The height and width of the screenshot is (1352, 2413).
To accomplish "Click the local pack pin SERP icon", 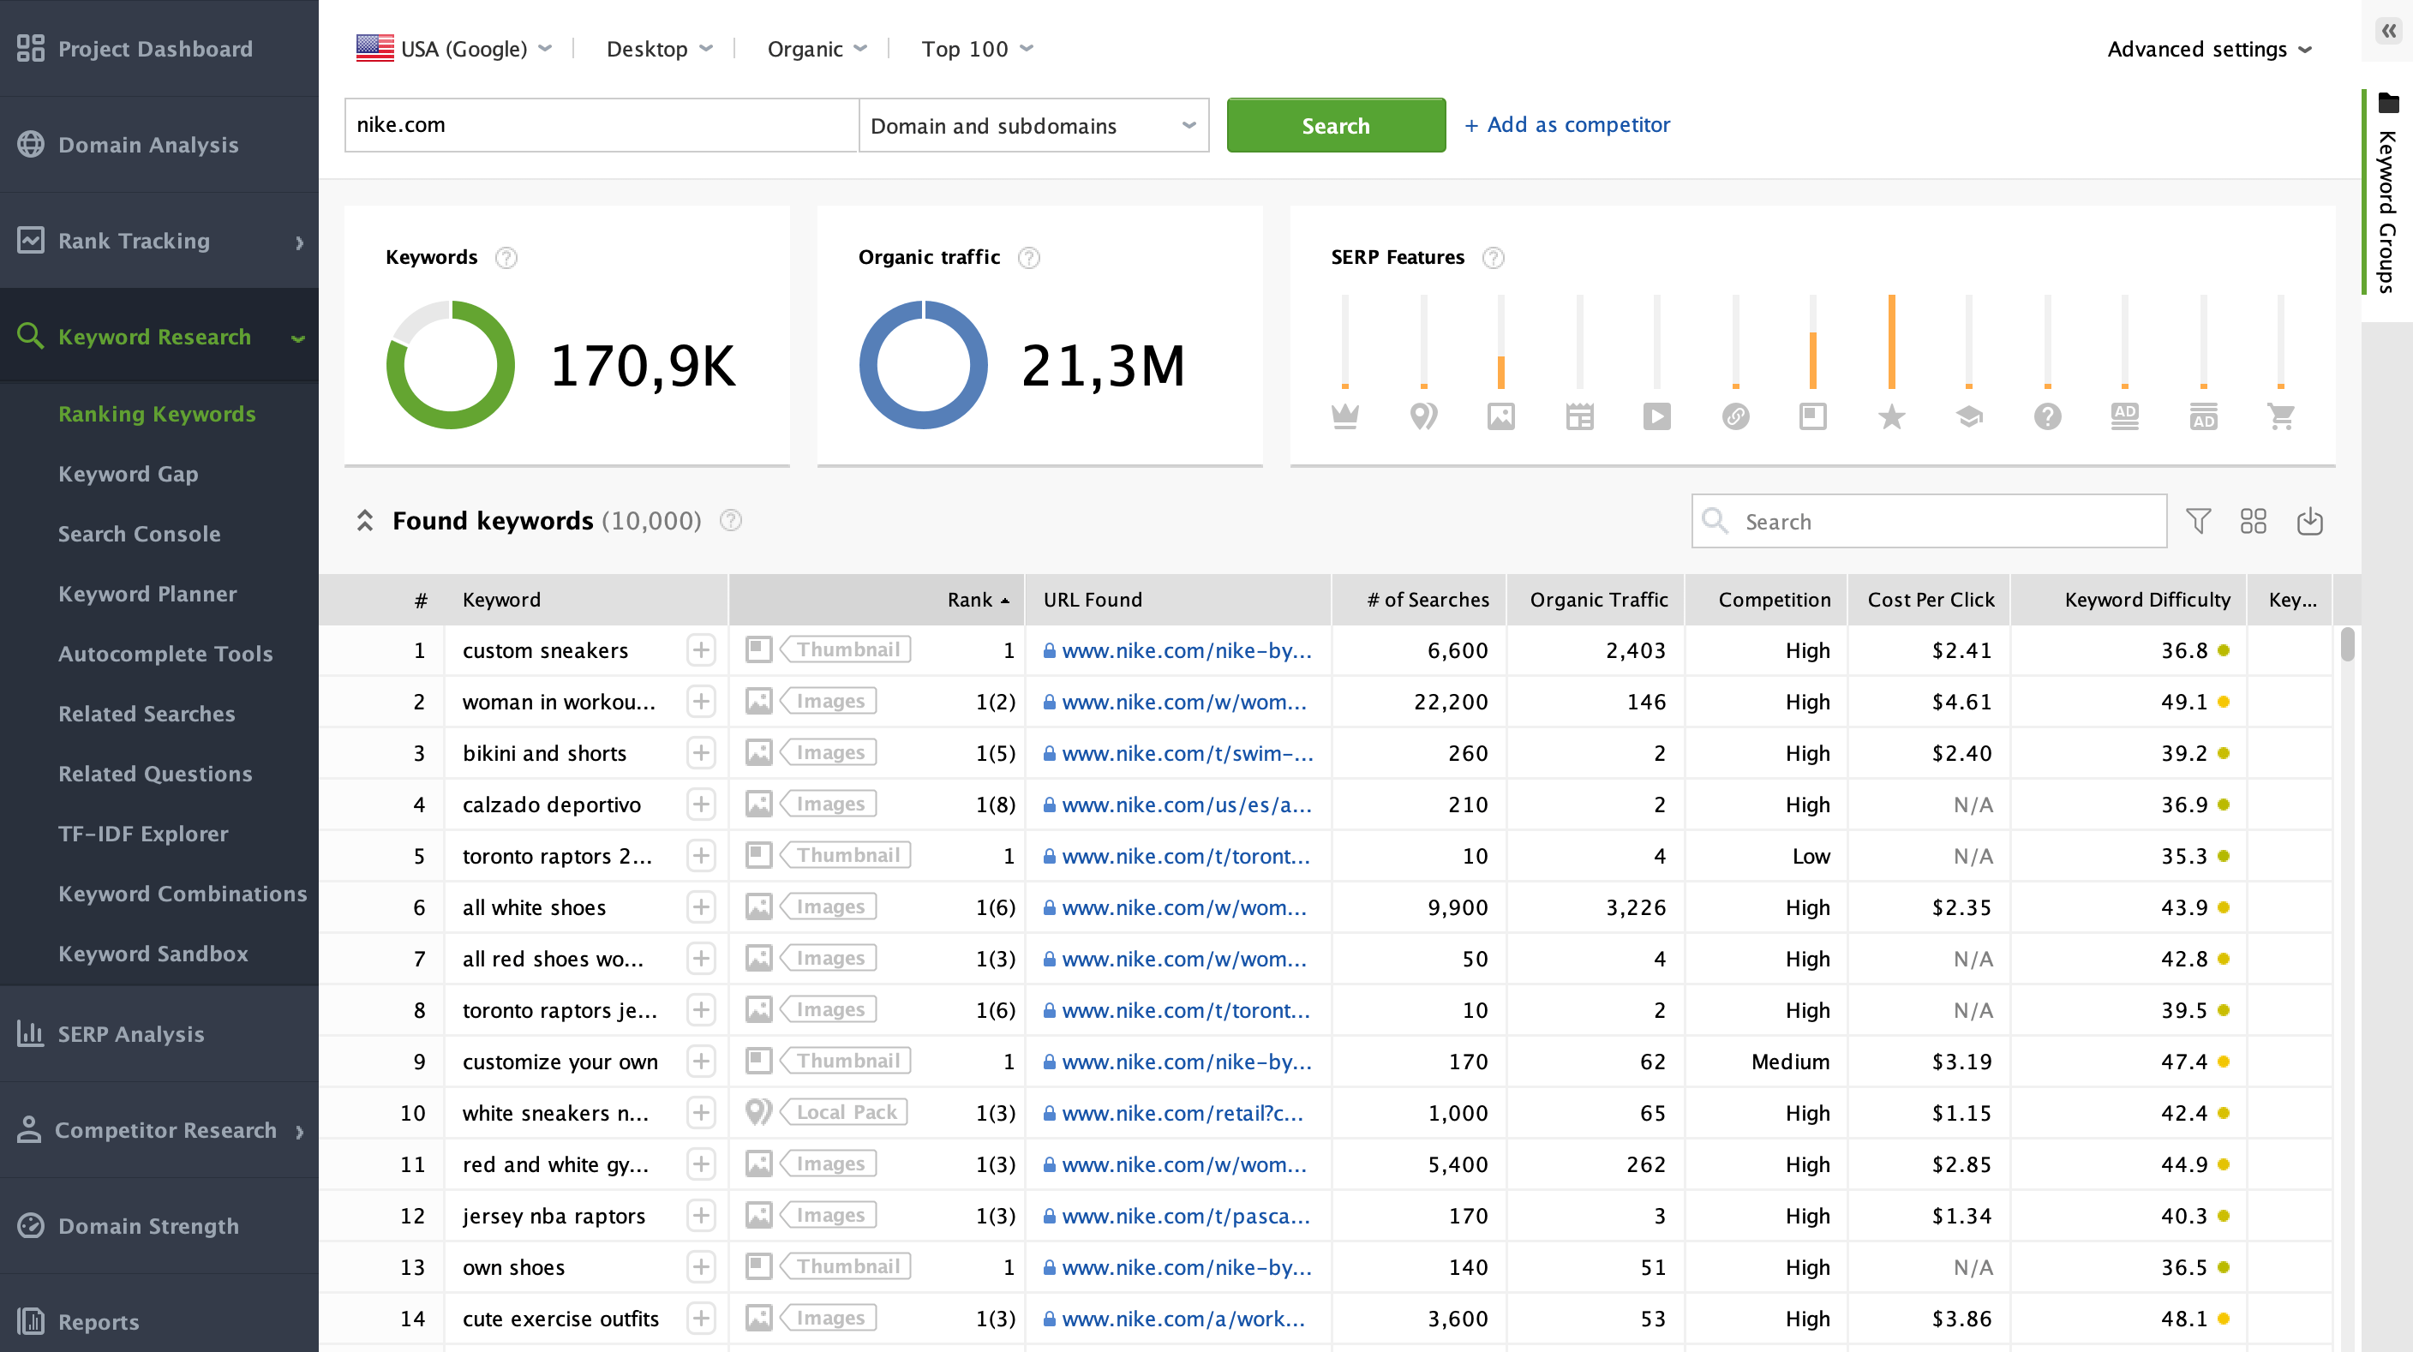I will [1424, 416].
